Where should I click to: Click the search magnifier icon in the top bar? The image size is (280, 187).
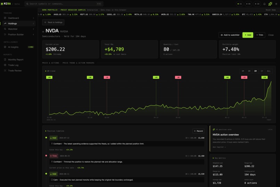tap(27, 4)
